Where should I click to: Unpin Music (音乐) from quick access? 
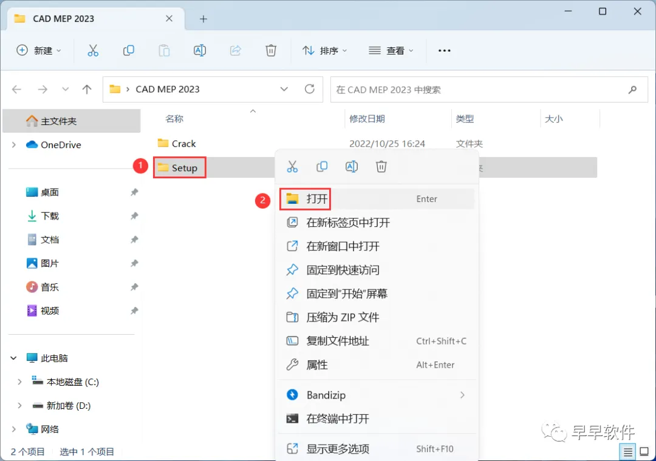134,287
